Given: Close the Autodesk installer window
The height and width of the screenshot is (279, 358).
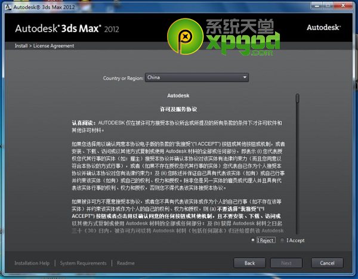Looking at the screenshot, I should [344, 6].
